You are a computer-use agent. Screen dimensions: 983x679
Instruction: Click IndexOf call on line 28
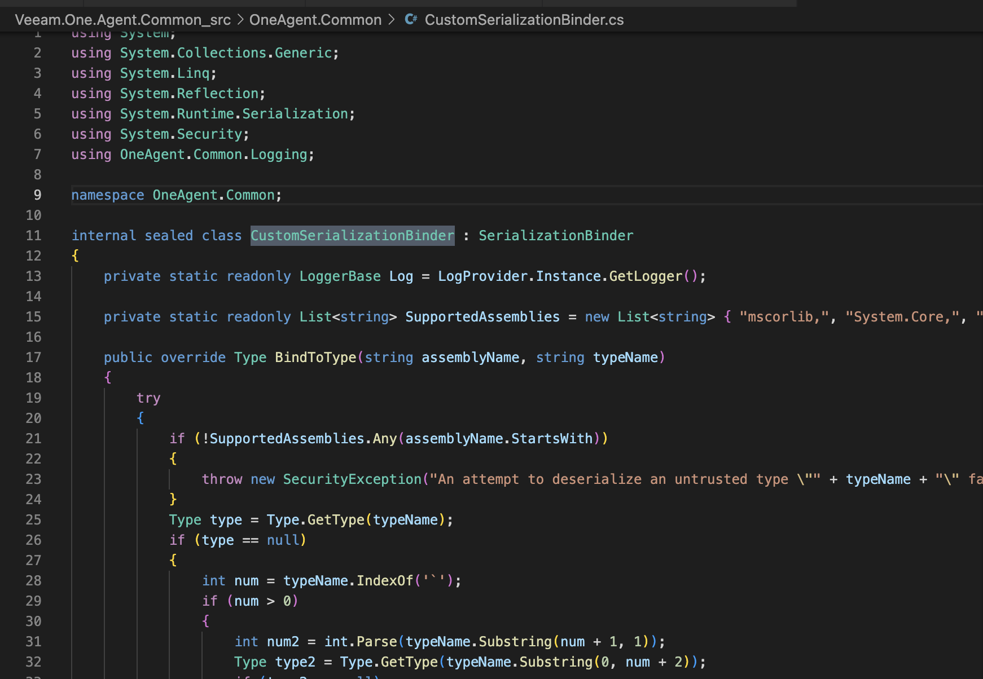385,581
